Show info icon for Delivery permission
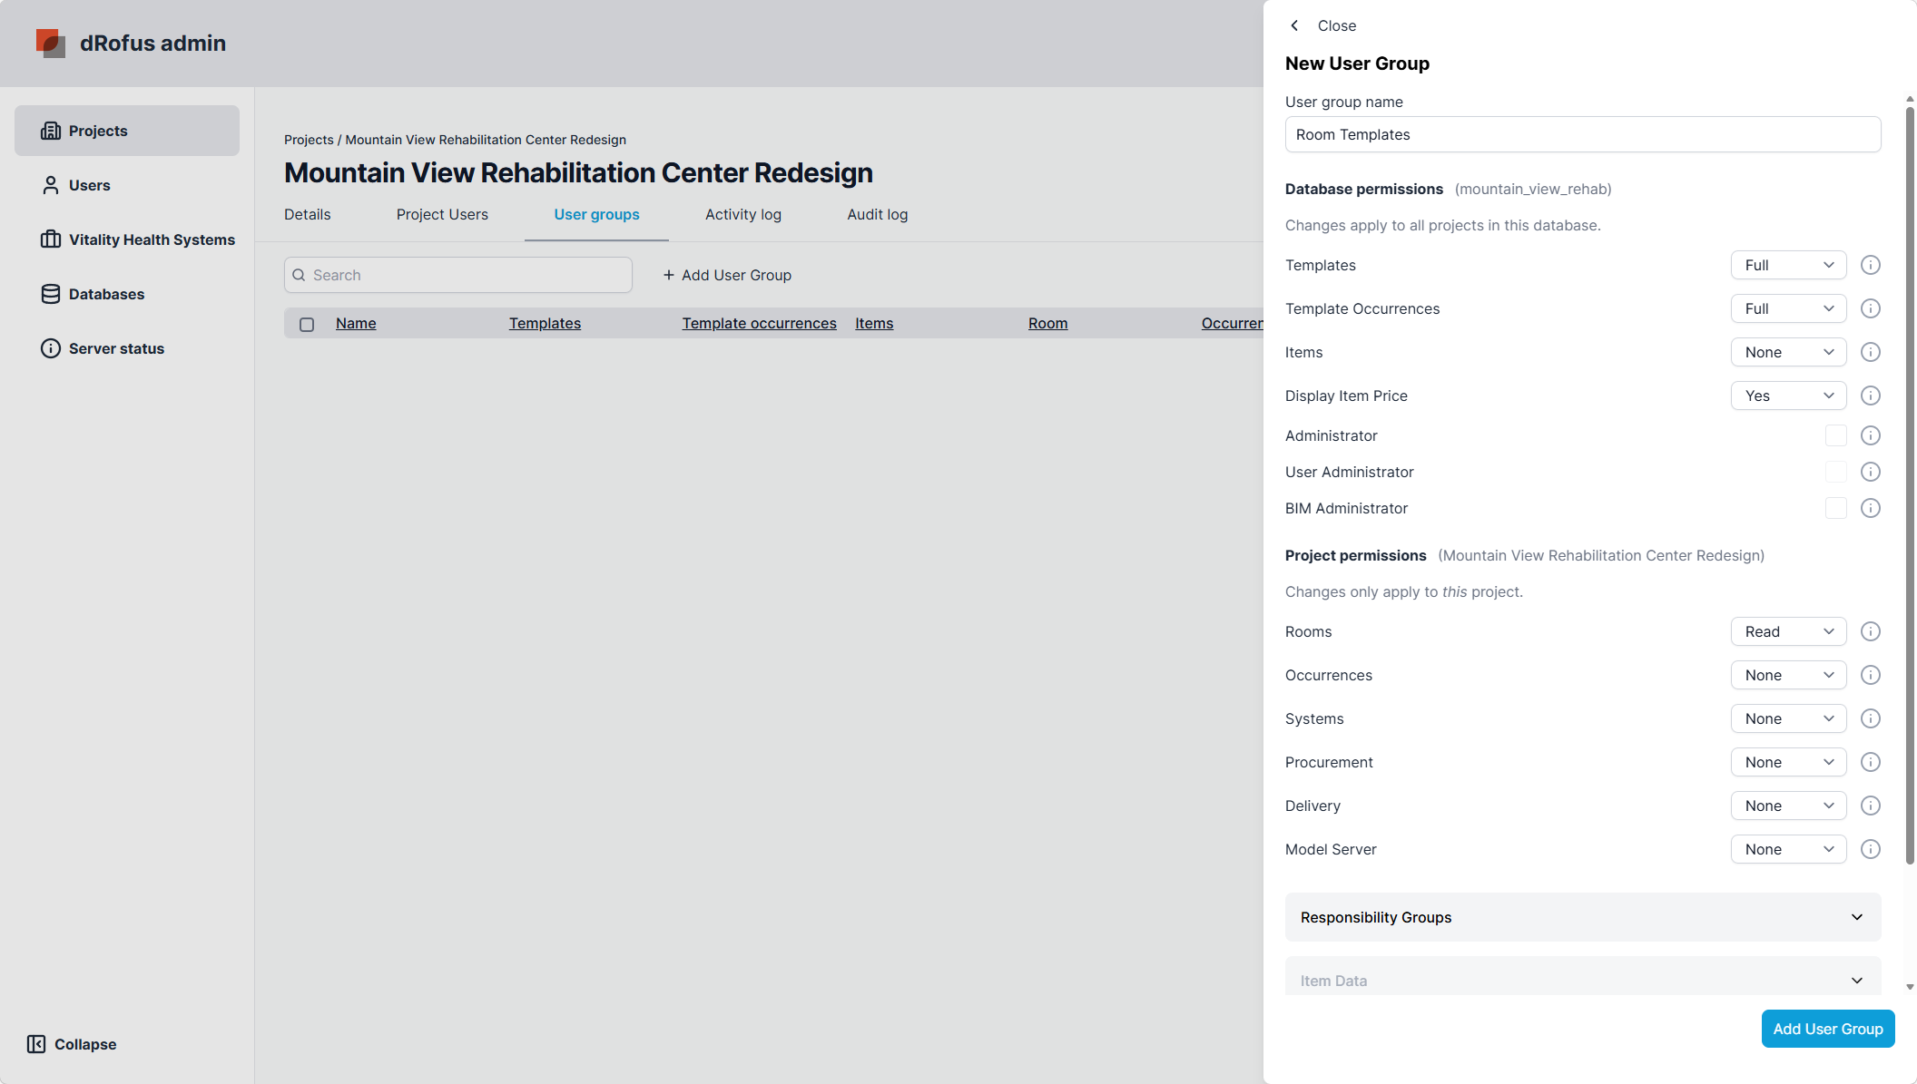Image resolution: width=1917 pixels, height=1084 pixels. (1870, 806)
